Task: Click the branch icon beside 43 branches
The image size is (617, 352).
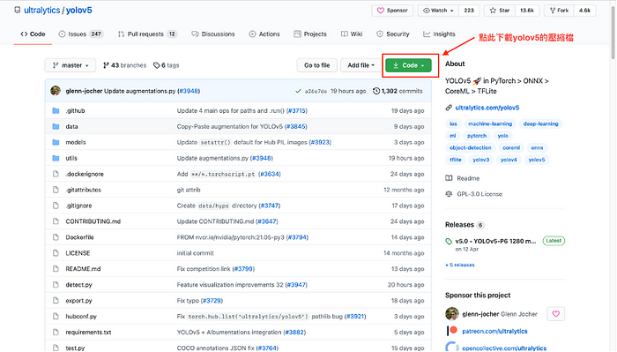Action: (106, 65)
